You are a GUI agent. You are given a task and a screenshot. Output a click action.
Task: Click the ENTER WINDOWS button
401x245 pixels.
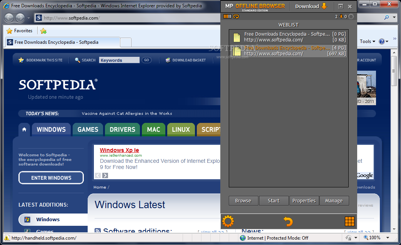pos(51,178)
